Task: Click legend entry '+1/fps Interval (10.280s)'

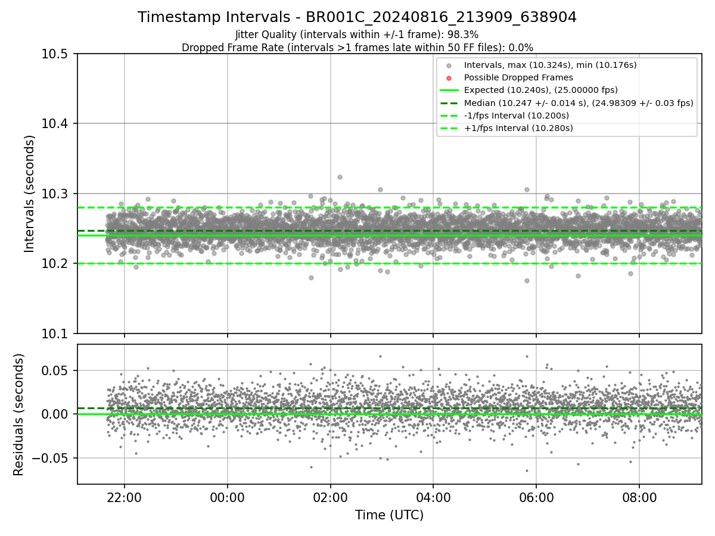Action: click(518, 128)
